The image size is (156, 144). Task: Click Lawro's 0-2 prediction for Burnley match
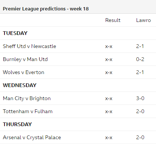coord(140,59)
